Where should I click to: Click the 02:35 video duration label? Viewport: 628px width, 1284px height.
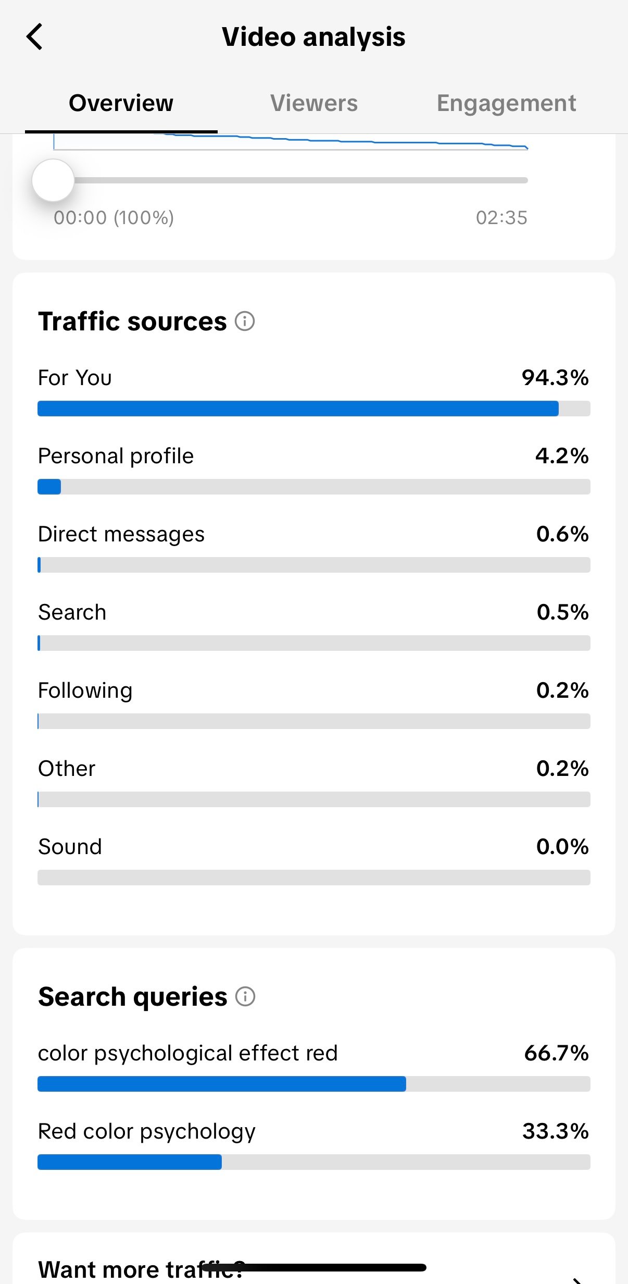(x=501, y=218)
